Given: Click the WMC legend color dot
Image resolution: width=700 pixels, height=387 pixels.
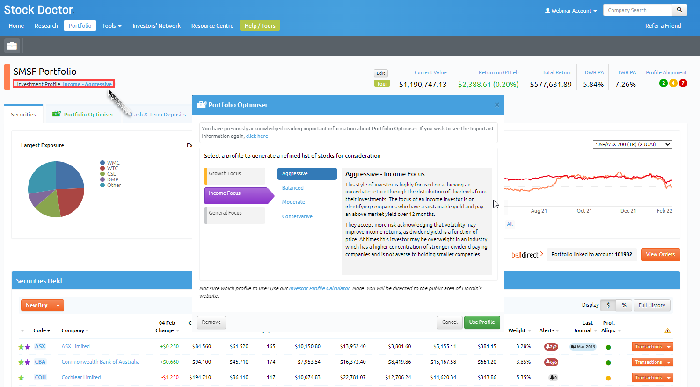Looking at the screenshot, I should point(102,163).
